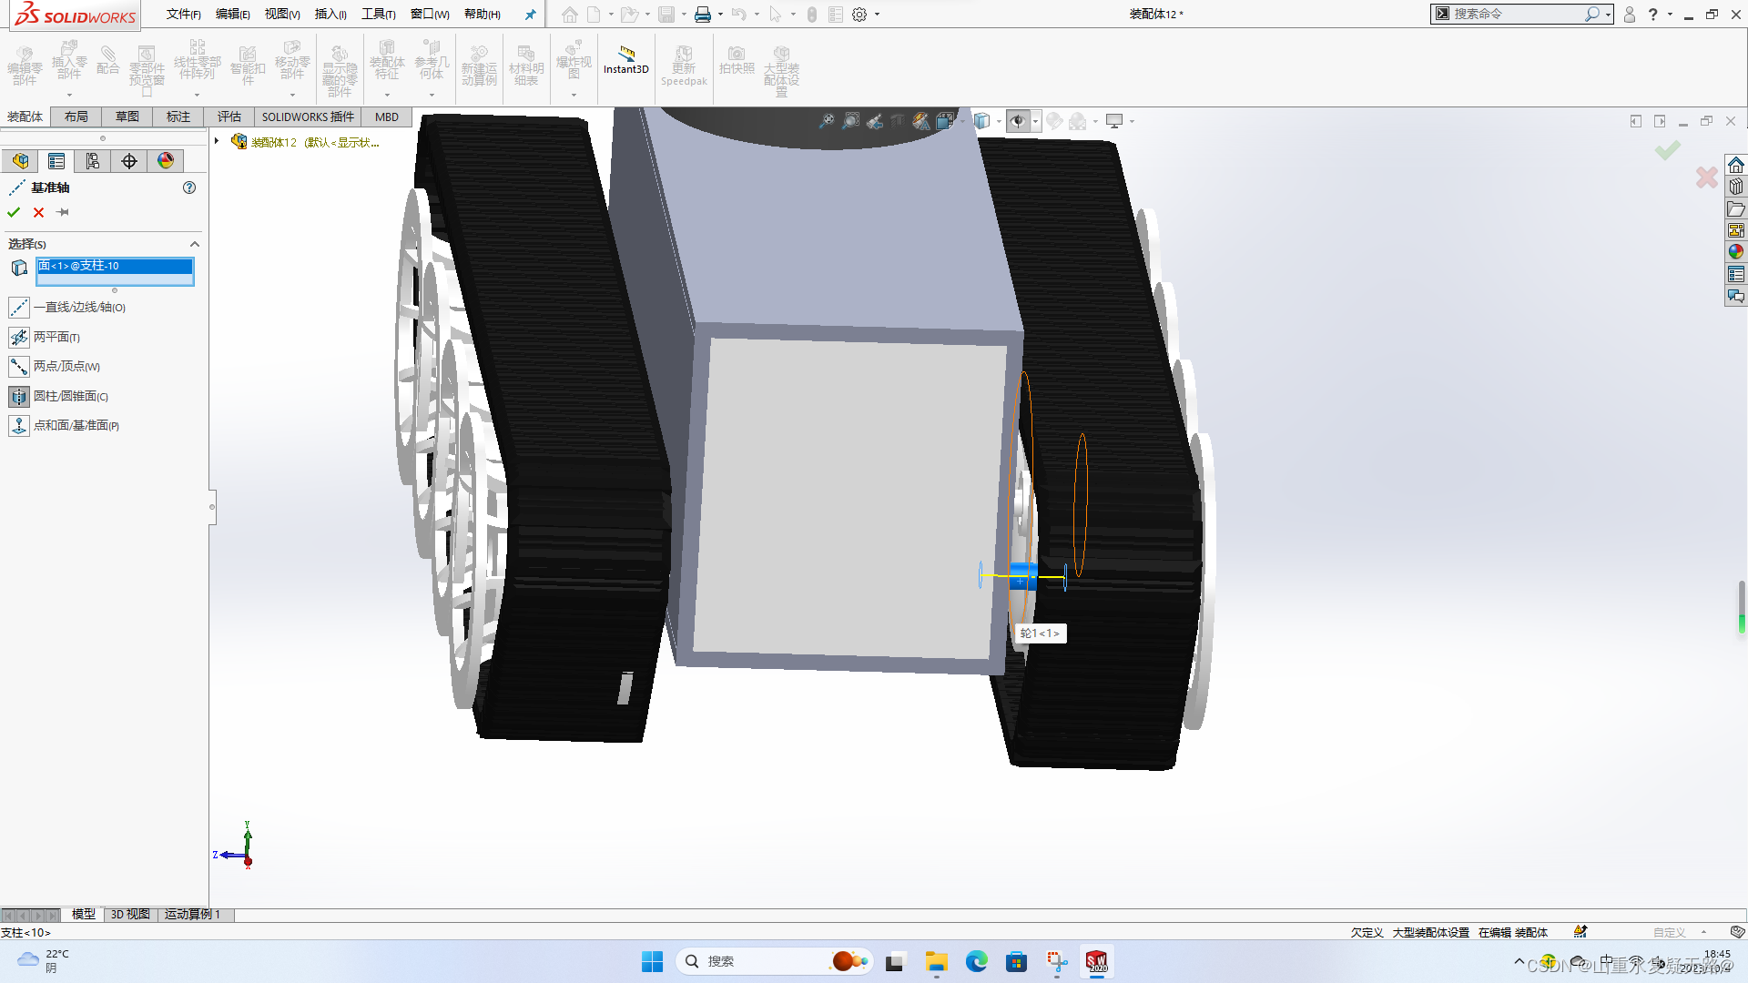
Task: Open the 编辑(E) menu
Action: pos(233,14)
